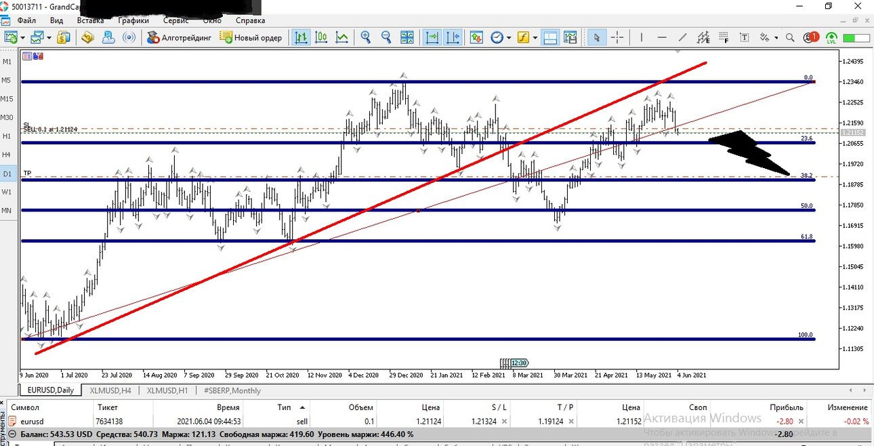
Task: Select the Fibonacci retracement tool
Action: click(x=724, y=37)
